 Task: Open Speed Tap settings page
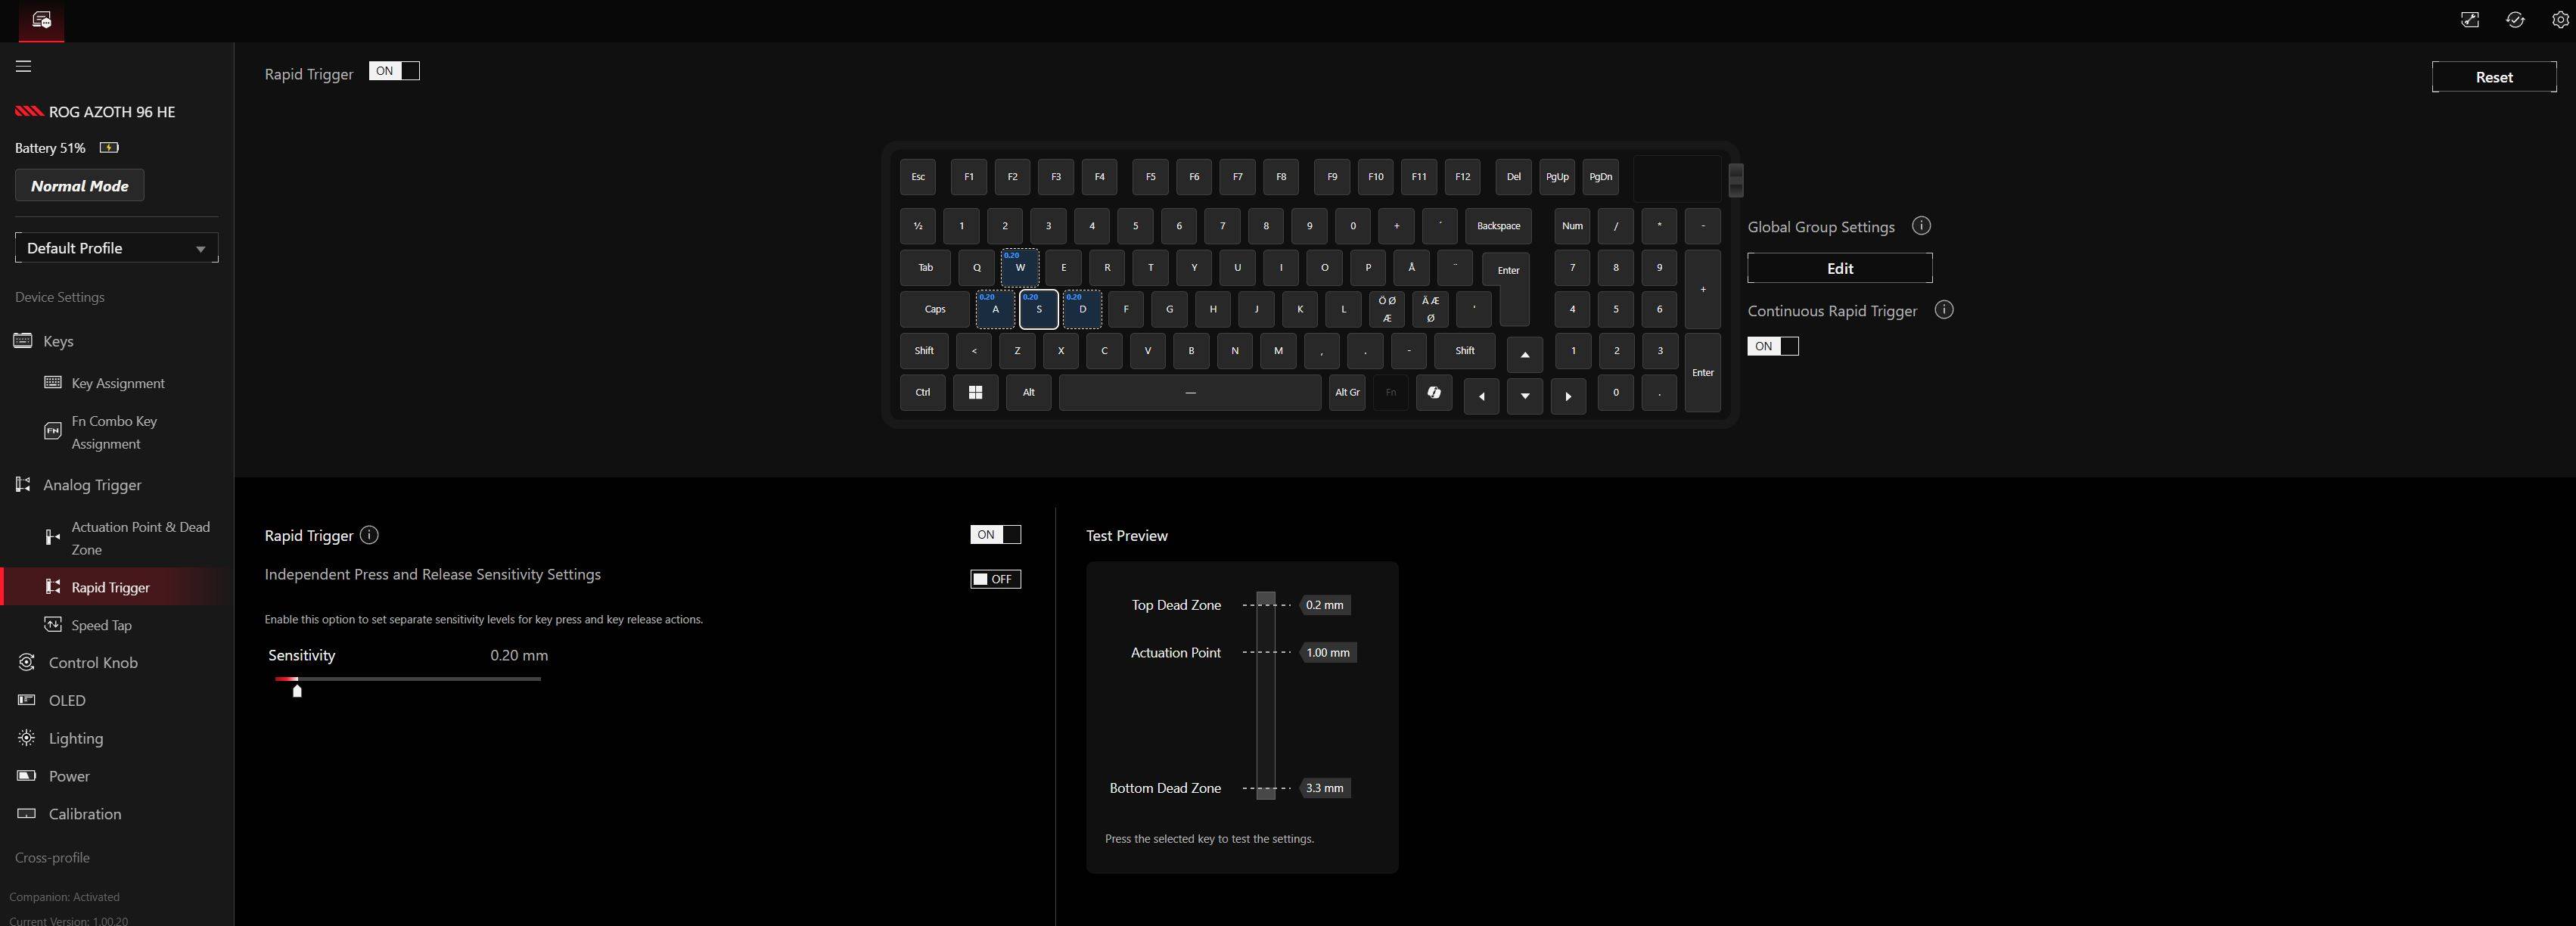[x=101, y=625]
